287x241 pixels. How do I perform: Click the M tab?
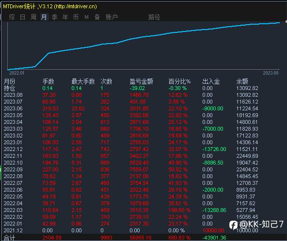[x=87, y=17]
